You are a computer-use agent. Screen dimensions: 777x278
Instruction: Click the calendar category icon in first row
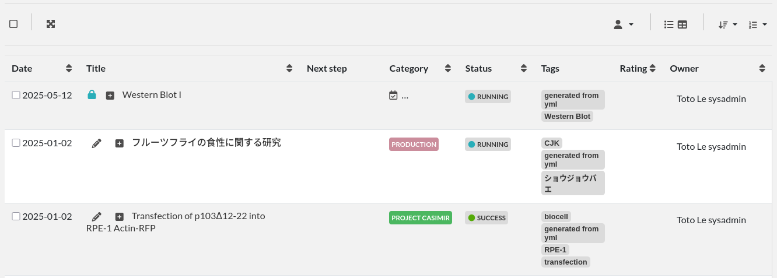(393, 95)
